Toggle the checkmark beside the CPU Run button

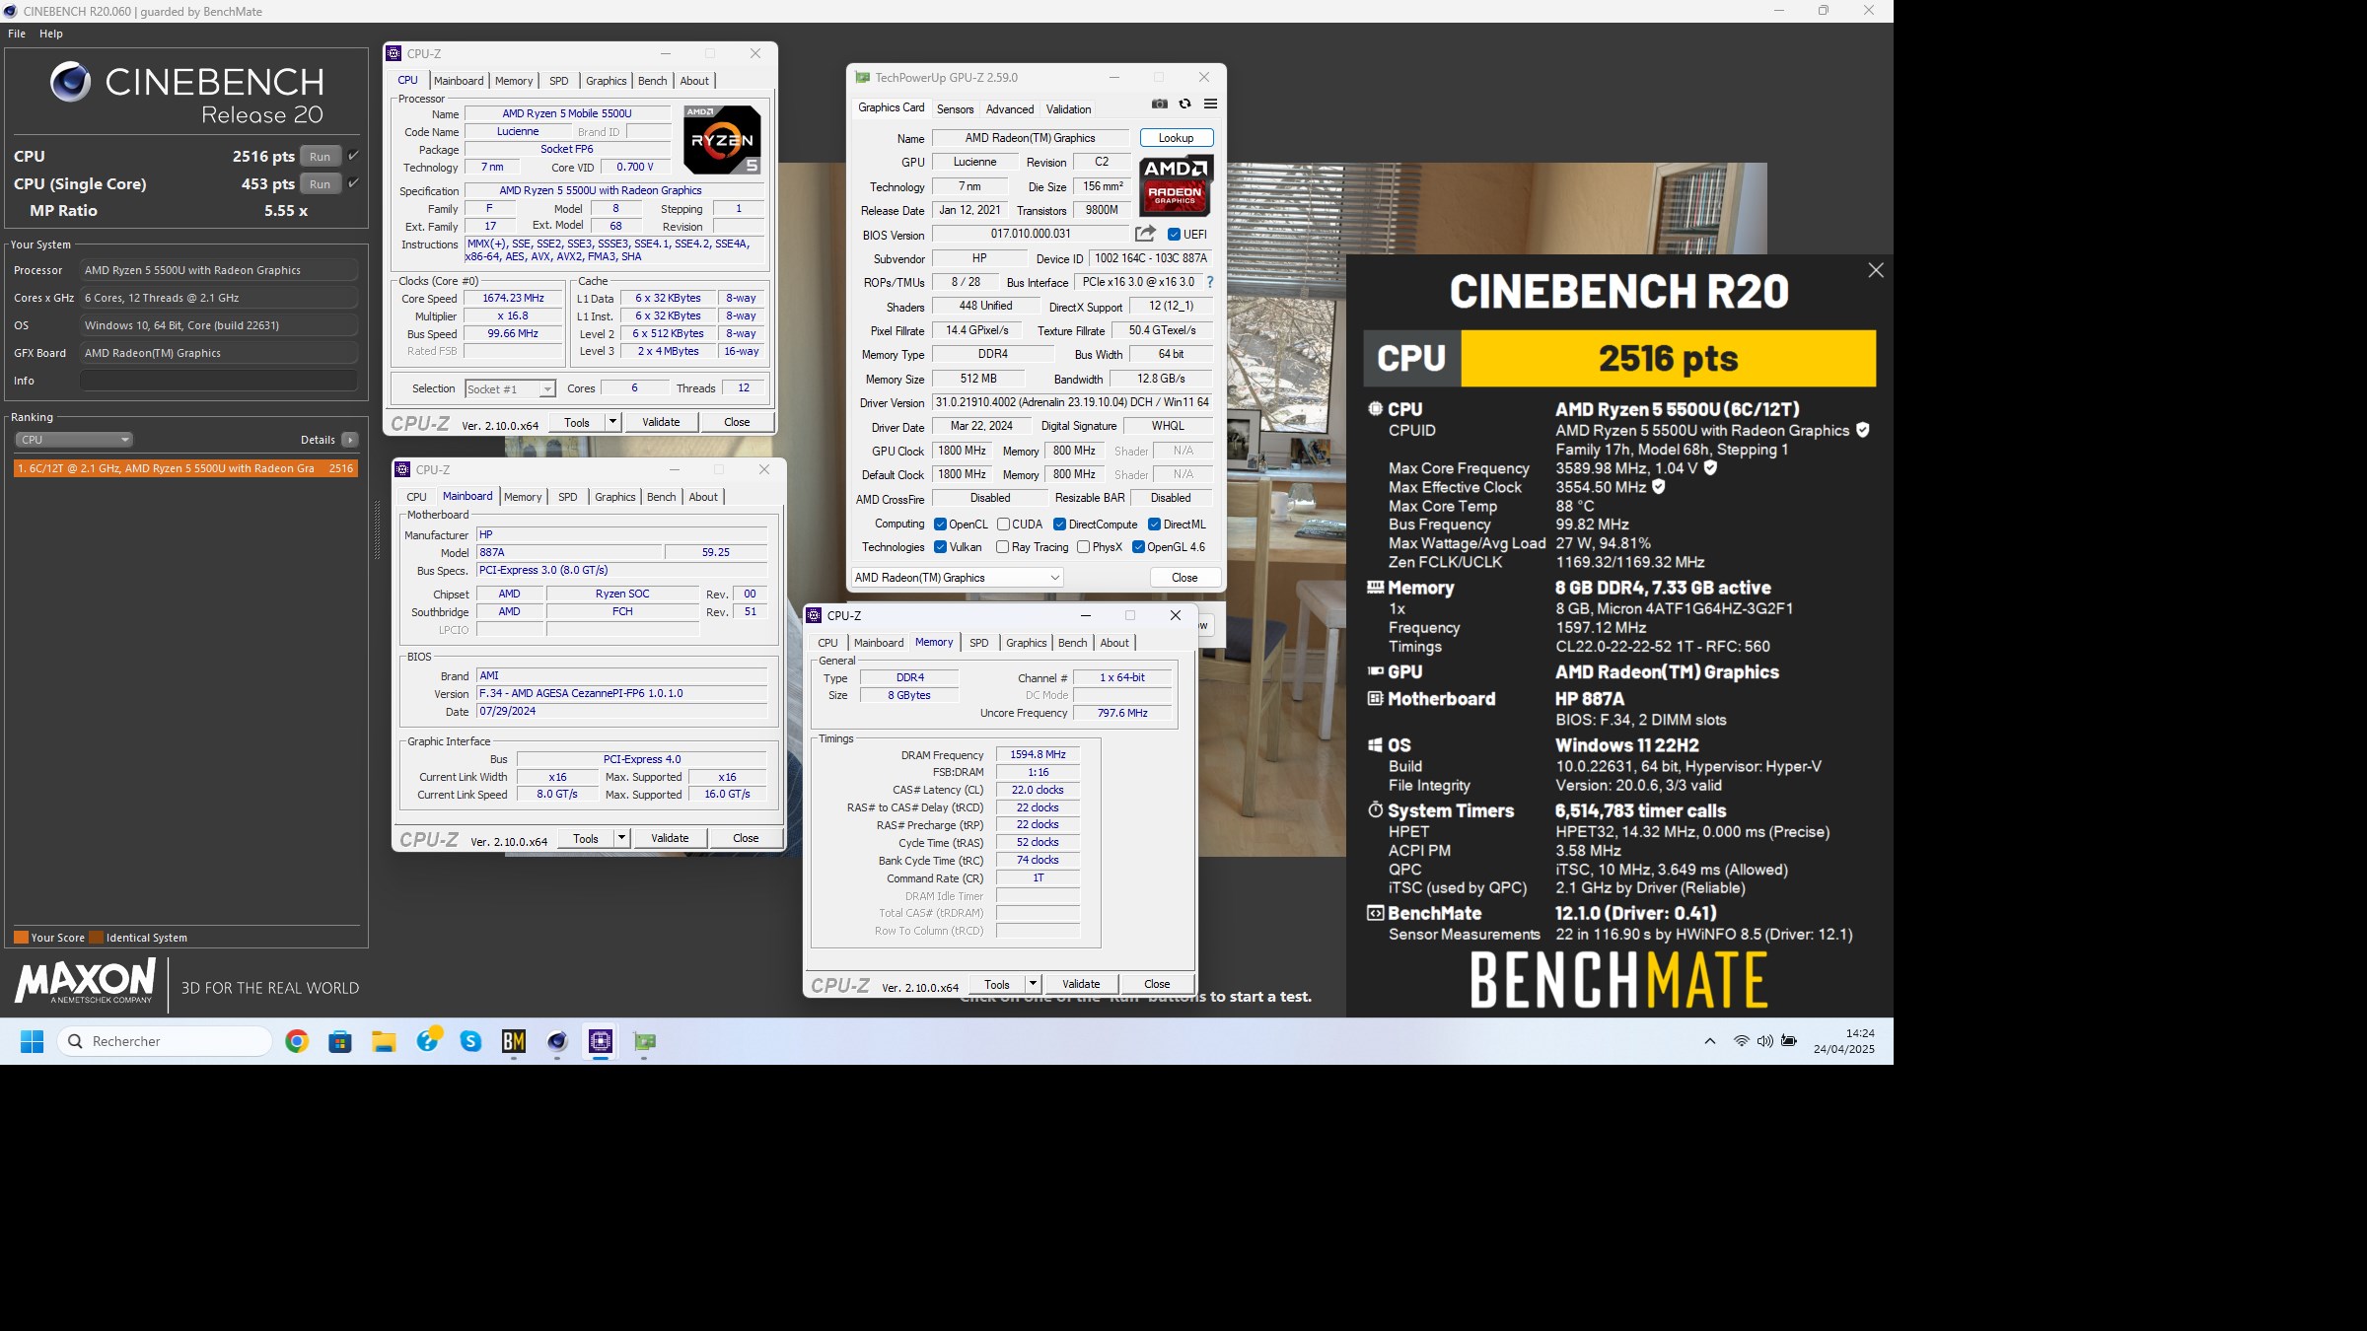(x=353, y=156)
